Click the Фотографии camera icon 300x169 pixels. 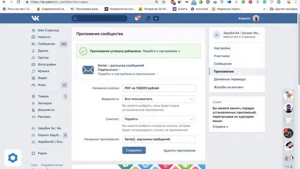pos(33,64)
